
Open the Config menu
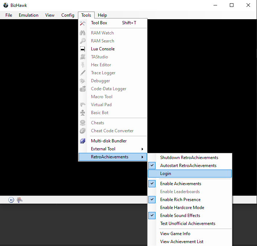pyautogui.click(x=68, y=15)
